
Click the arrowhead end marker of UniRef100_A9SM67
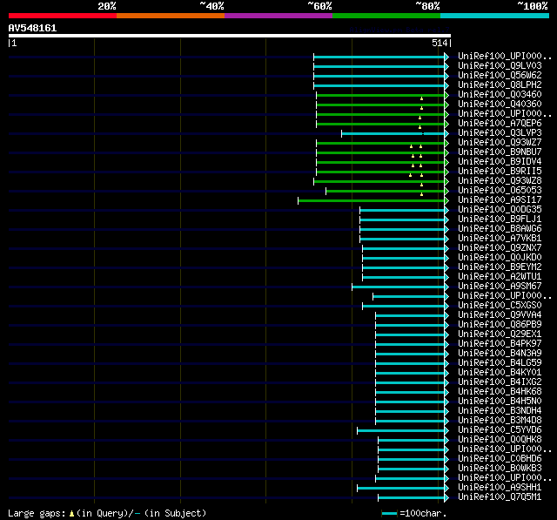(446, 287)
